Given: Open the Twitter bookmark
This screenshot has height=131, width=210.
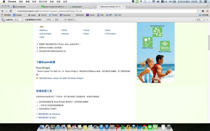Looking at the screenshot, I should point(53,15).
